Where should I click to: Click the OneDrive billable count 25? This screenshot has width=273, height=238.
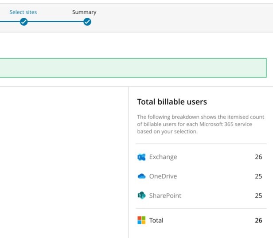(258, 176)
